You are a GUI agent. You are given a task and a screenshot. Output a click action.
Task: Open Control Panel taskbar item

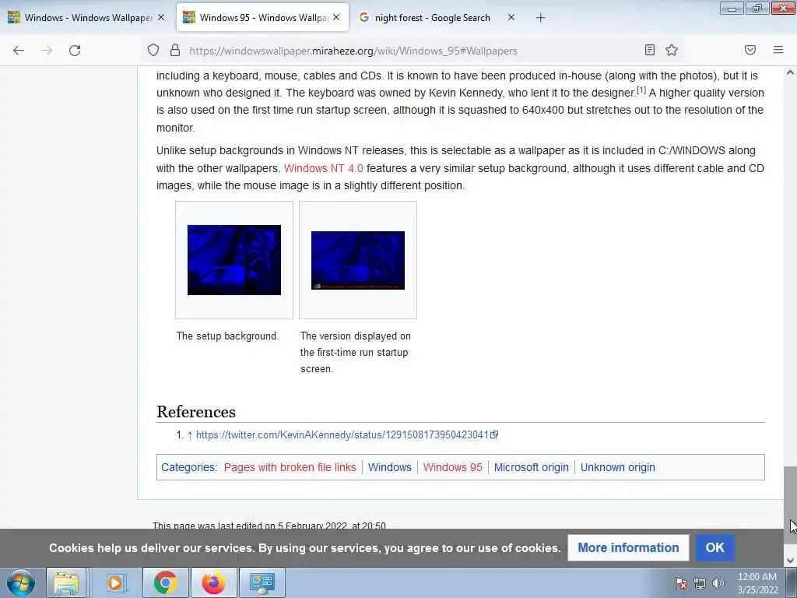click(262, 582)
